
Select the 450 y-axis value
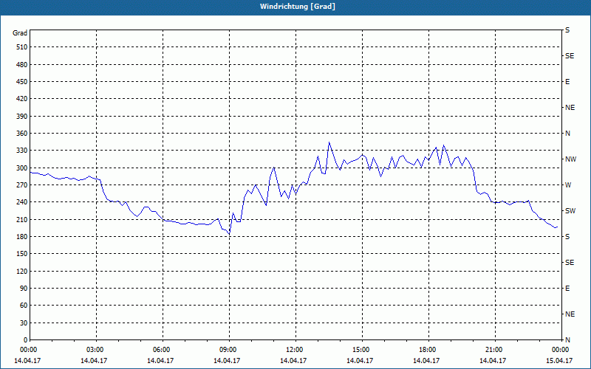click(x=22, y=82)
